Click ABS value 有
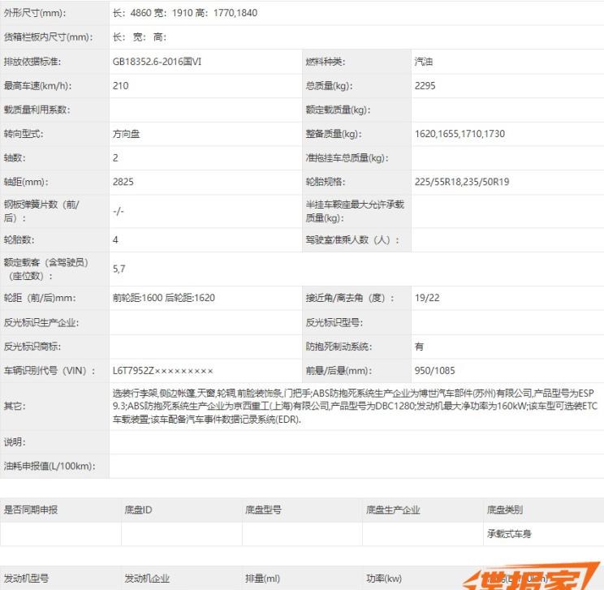 click(x=419, y=347)
